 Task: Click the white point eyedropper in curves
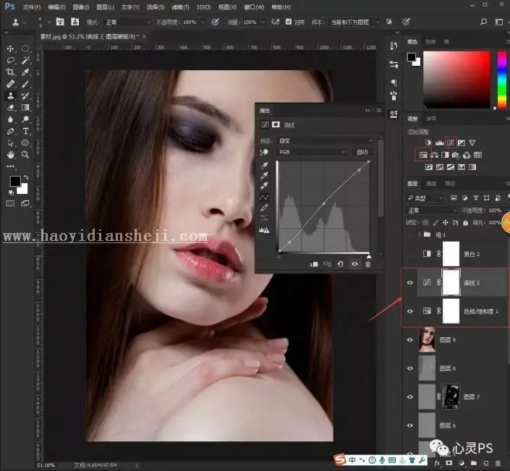click(264, 186)
